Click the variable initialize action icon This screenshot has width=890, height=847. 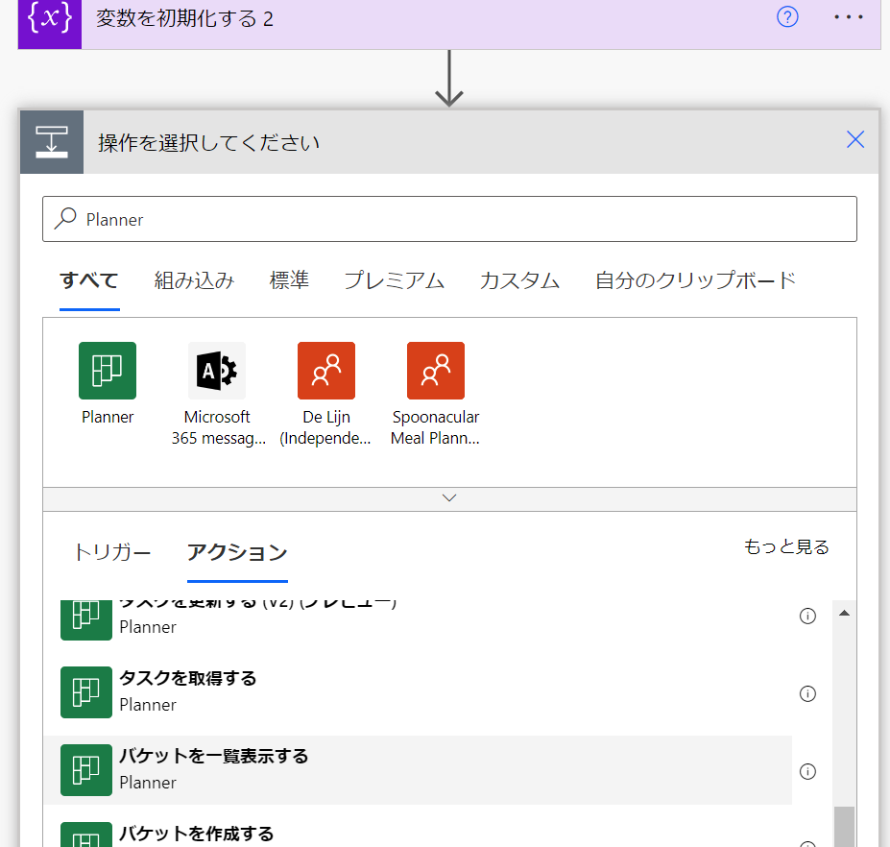click(x=50, y=23)
